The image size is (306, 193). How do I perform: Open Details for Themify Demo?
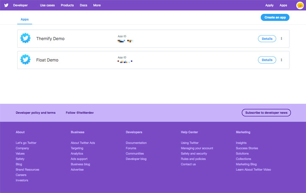coord(267,39)
